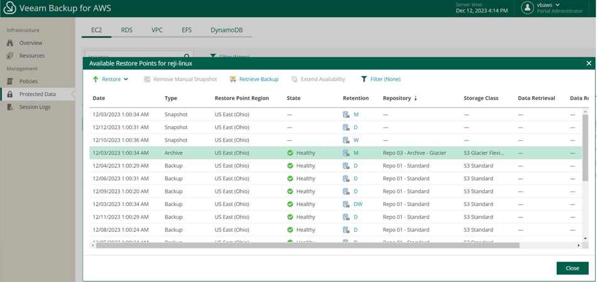Click the user avatar icon
The height and width of the screenshot is (282, 597).
(527, 8)
